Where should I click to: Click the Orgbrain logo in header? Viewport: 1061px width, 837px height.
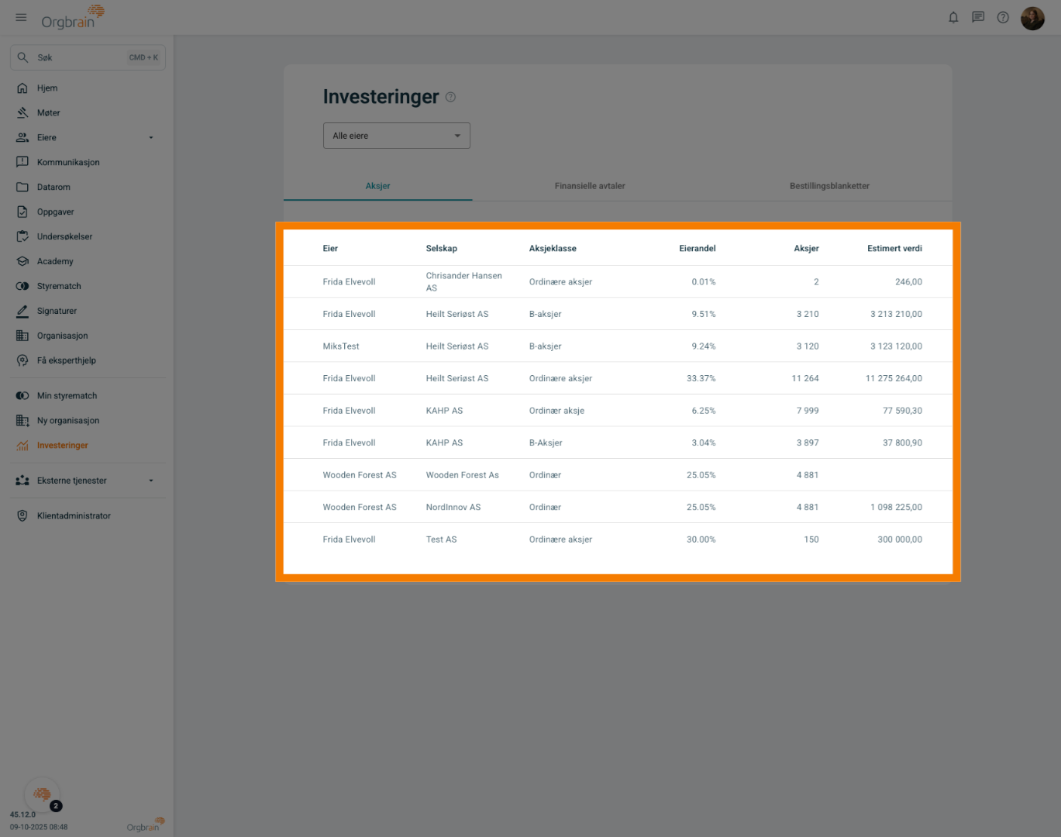point(73,17)
